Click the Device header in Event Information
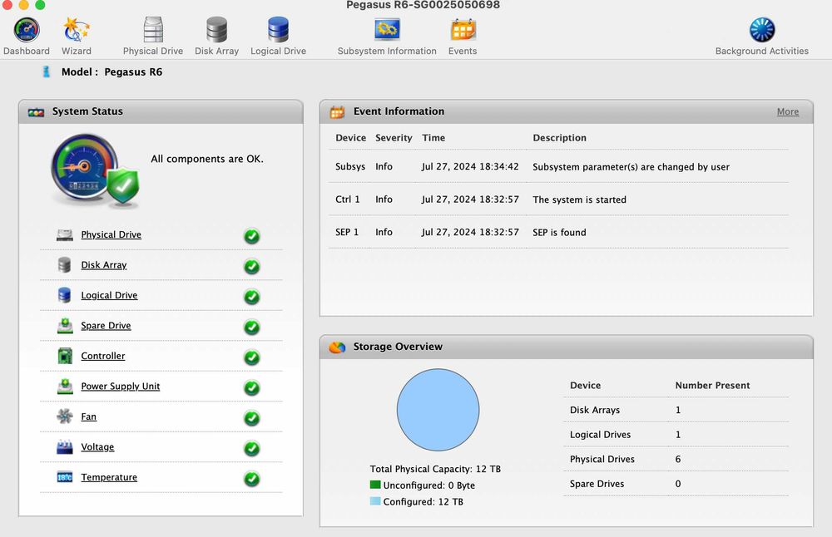832x537 pixels. point(351,138)
